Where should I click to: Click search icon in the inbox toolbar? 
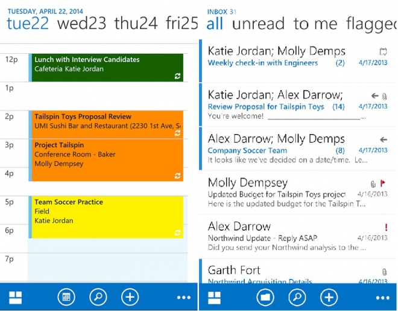[x=297, y=297]
